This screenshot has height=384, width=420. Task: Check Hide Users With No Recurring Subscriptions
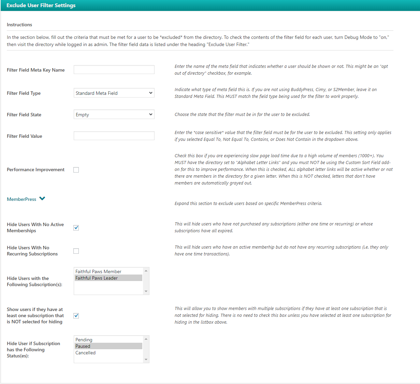(76, 251)
